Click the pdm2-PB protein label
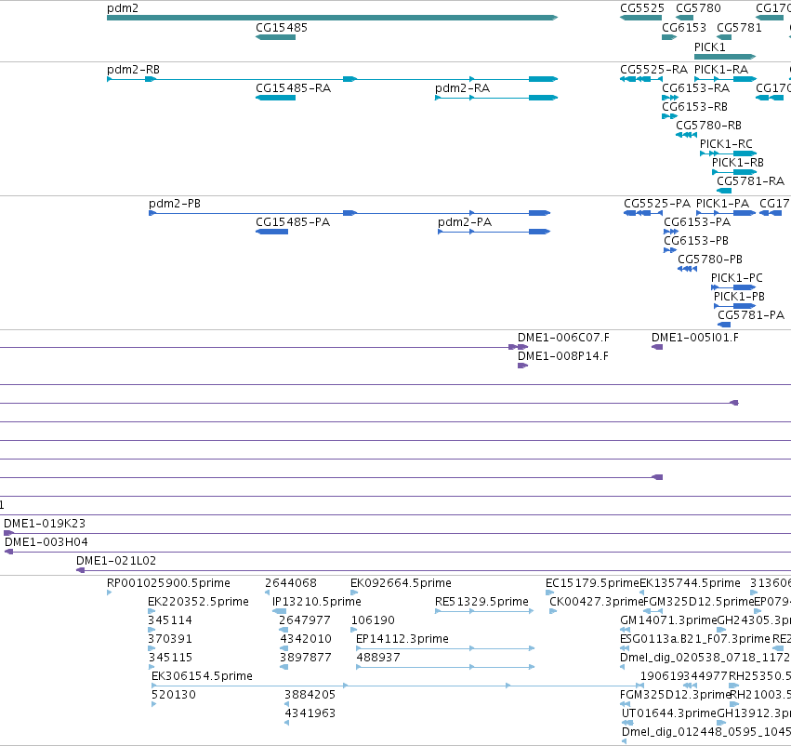The image size is (791, 746). [x=175, y=204]
